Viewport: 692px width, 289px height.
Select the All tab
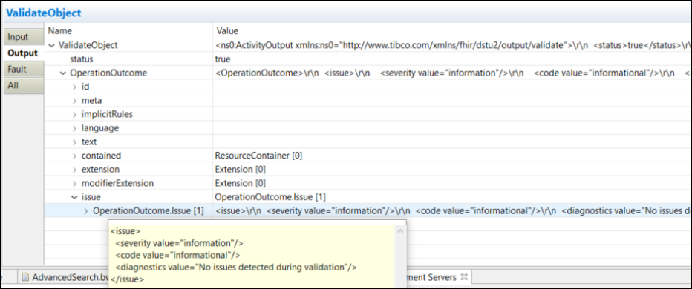22,85
